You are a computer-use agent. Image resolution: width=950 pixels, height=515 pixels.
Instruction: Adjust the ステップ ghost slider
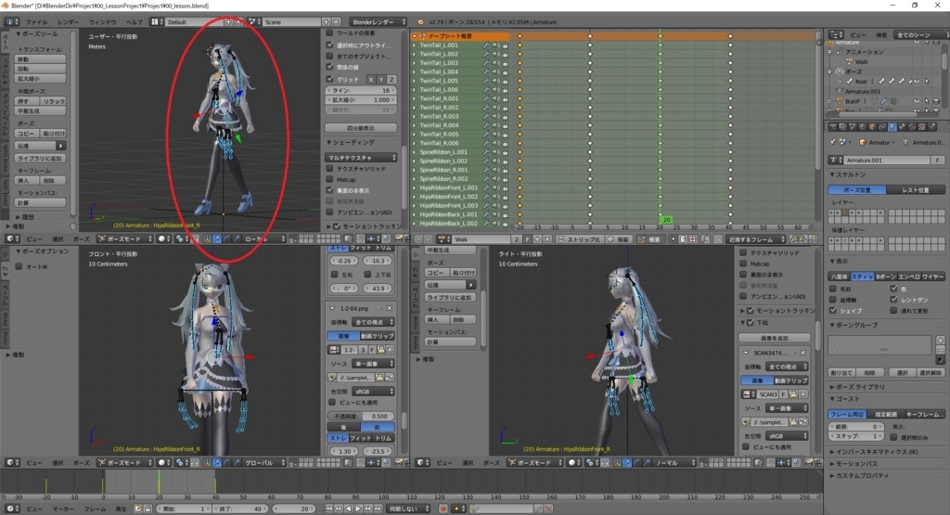(x=856, y=436)
